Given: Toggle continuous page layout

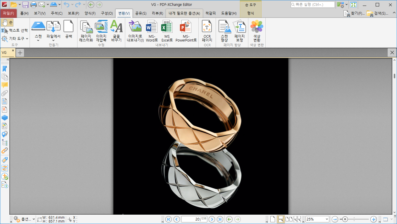Looking at the screenshot, I should (281, 219).
